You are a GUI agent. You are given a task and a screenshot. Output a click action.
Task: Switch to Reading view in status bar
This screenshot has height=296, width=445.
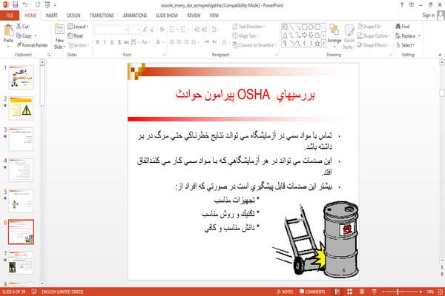point(362,292)
